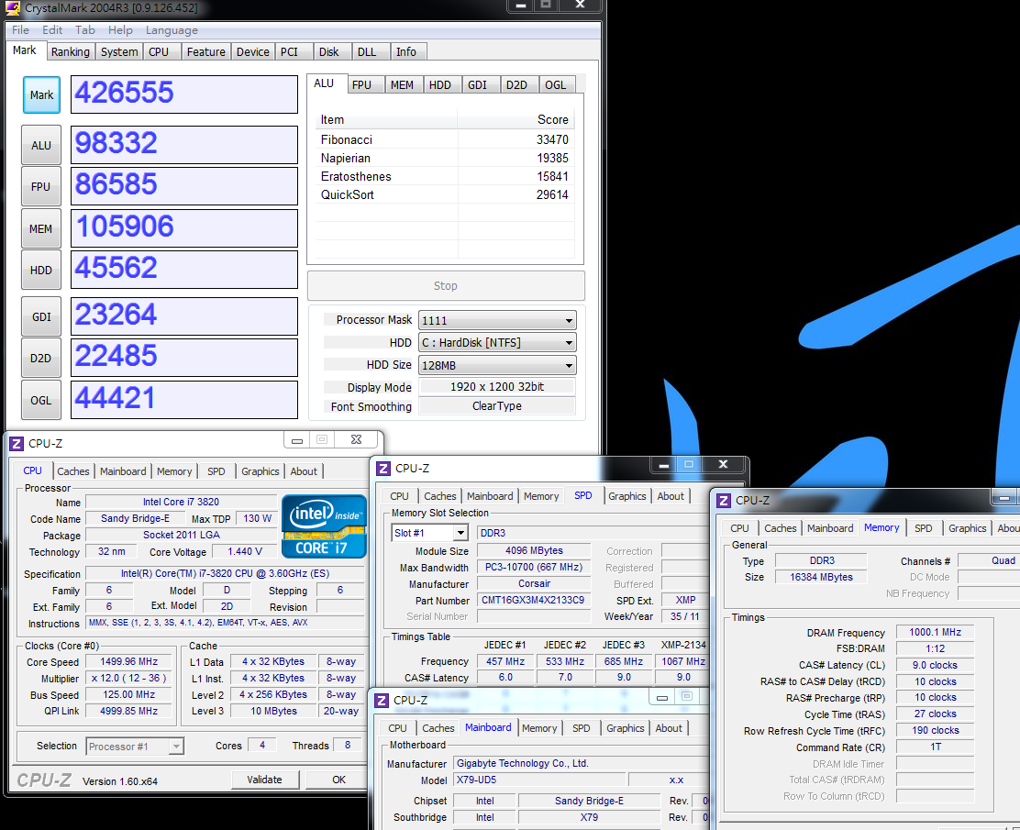Screen dimensions: 1020x830
Task: Close the SPD CPU-Z window
Action: [723, 464]
